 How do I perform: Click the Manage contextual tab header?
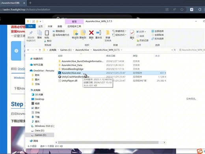click(74, 21)
